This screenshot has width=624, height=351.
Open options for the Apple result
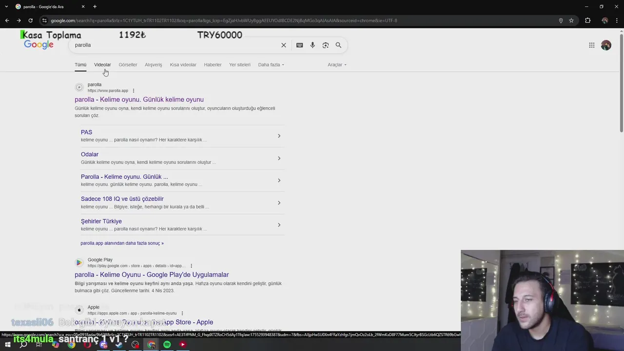tap(182, 313)
